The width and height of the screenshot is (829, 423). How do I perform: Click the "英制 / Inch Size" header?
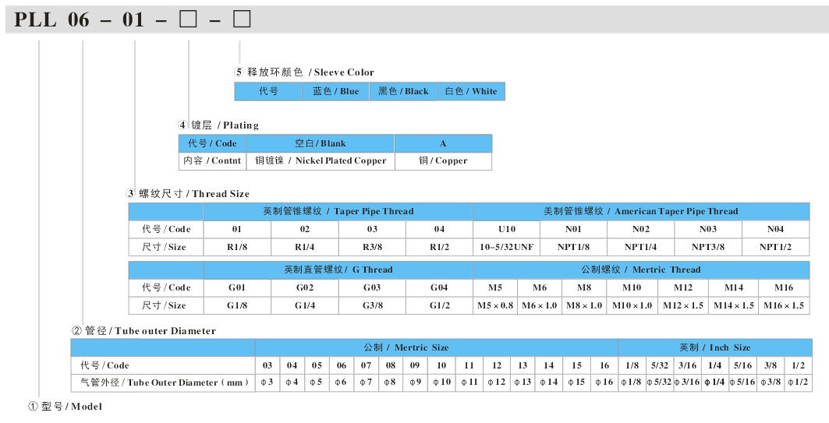(x=715, y=347)
